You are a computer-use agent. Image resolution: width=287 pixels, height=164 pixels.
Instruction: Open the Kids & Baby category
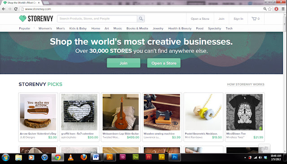click(78, 28)
